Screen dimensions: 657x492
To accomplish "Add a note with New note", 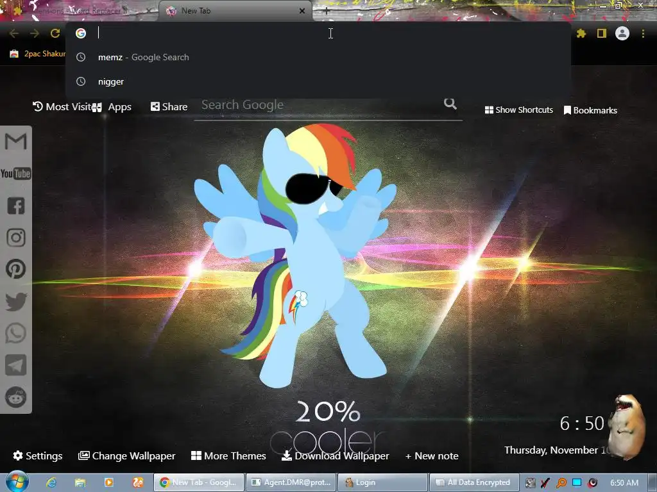I will click(432, 456).
